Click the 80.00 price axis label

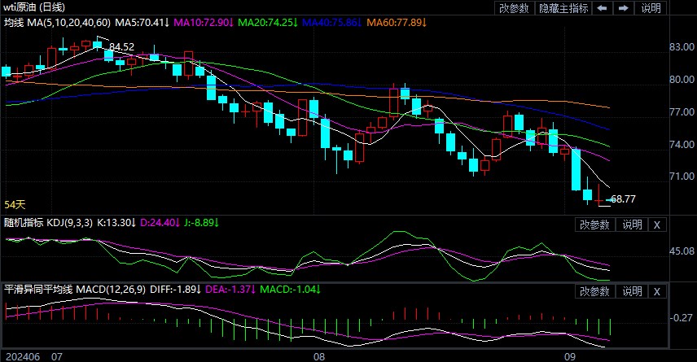tap(682, 80)
